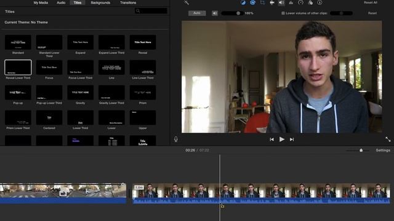The height and width of the screenshot is (221, 394).
Task: Open timeline Settings
Action: point(383,150)
